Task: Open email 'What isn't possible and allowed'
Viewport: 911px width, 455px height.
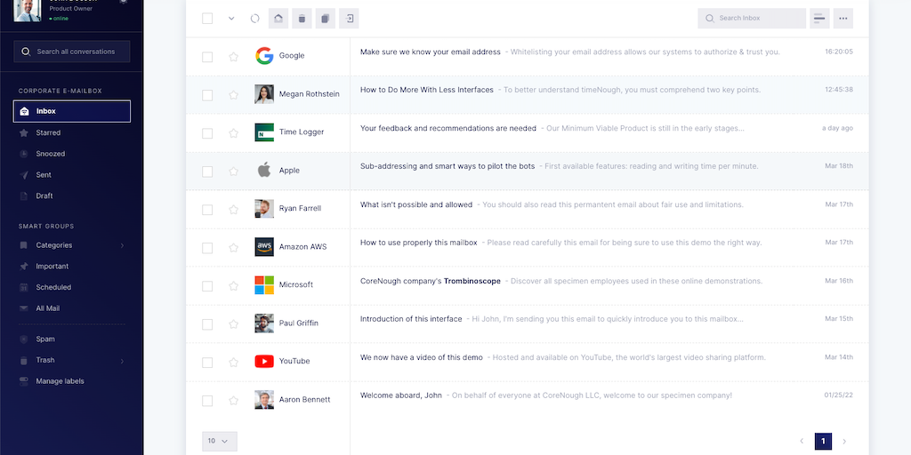Action: [x=416, y=204]
